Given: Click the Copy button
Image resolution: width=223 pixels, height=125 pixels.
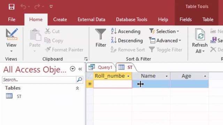Looking at the screenshot, I should (x=54, y=41).
